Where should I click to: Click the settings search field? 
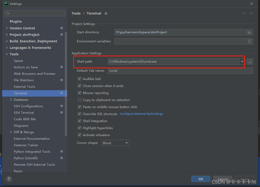pyautogui.click(x=34, y=13)
